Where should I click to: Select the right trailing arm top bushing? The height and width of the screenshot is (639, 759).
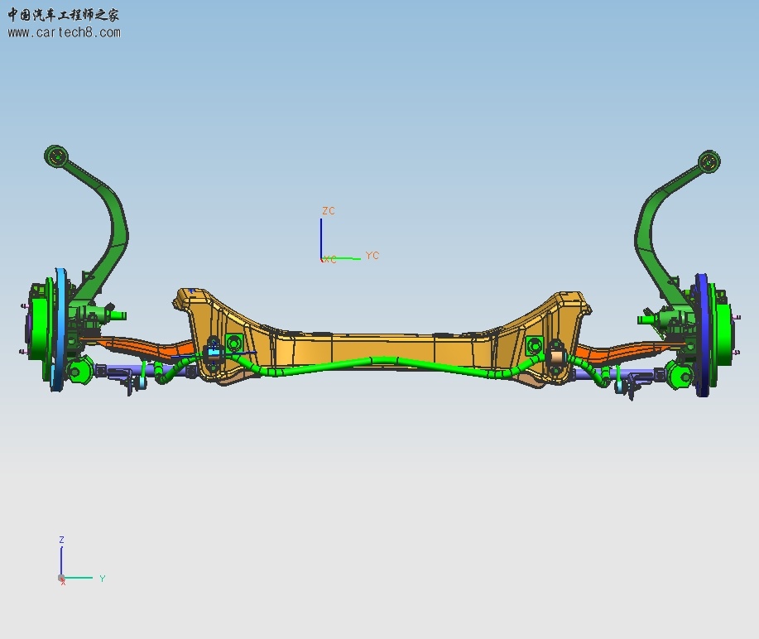coord(709,161)
